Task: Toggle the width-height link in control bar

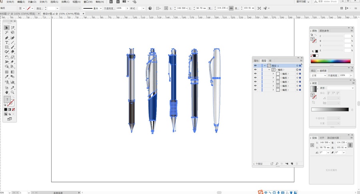Action: click(231, 8)
